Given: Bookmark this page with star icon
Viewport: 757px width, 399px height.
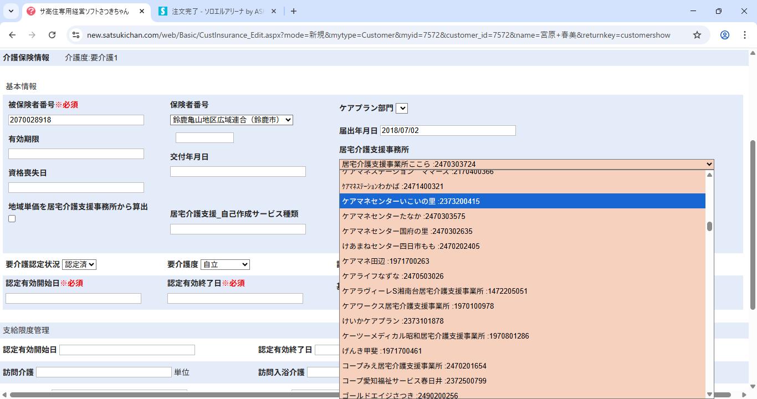Looking at the screenshot, I should pos(697,35).
